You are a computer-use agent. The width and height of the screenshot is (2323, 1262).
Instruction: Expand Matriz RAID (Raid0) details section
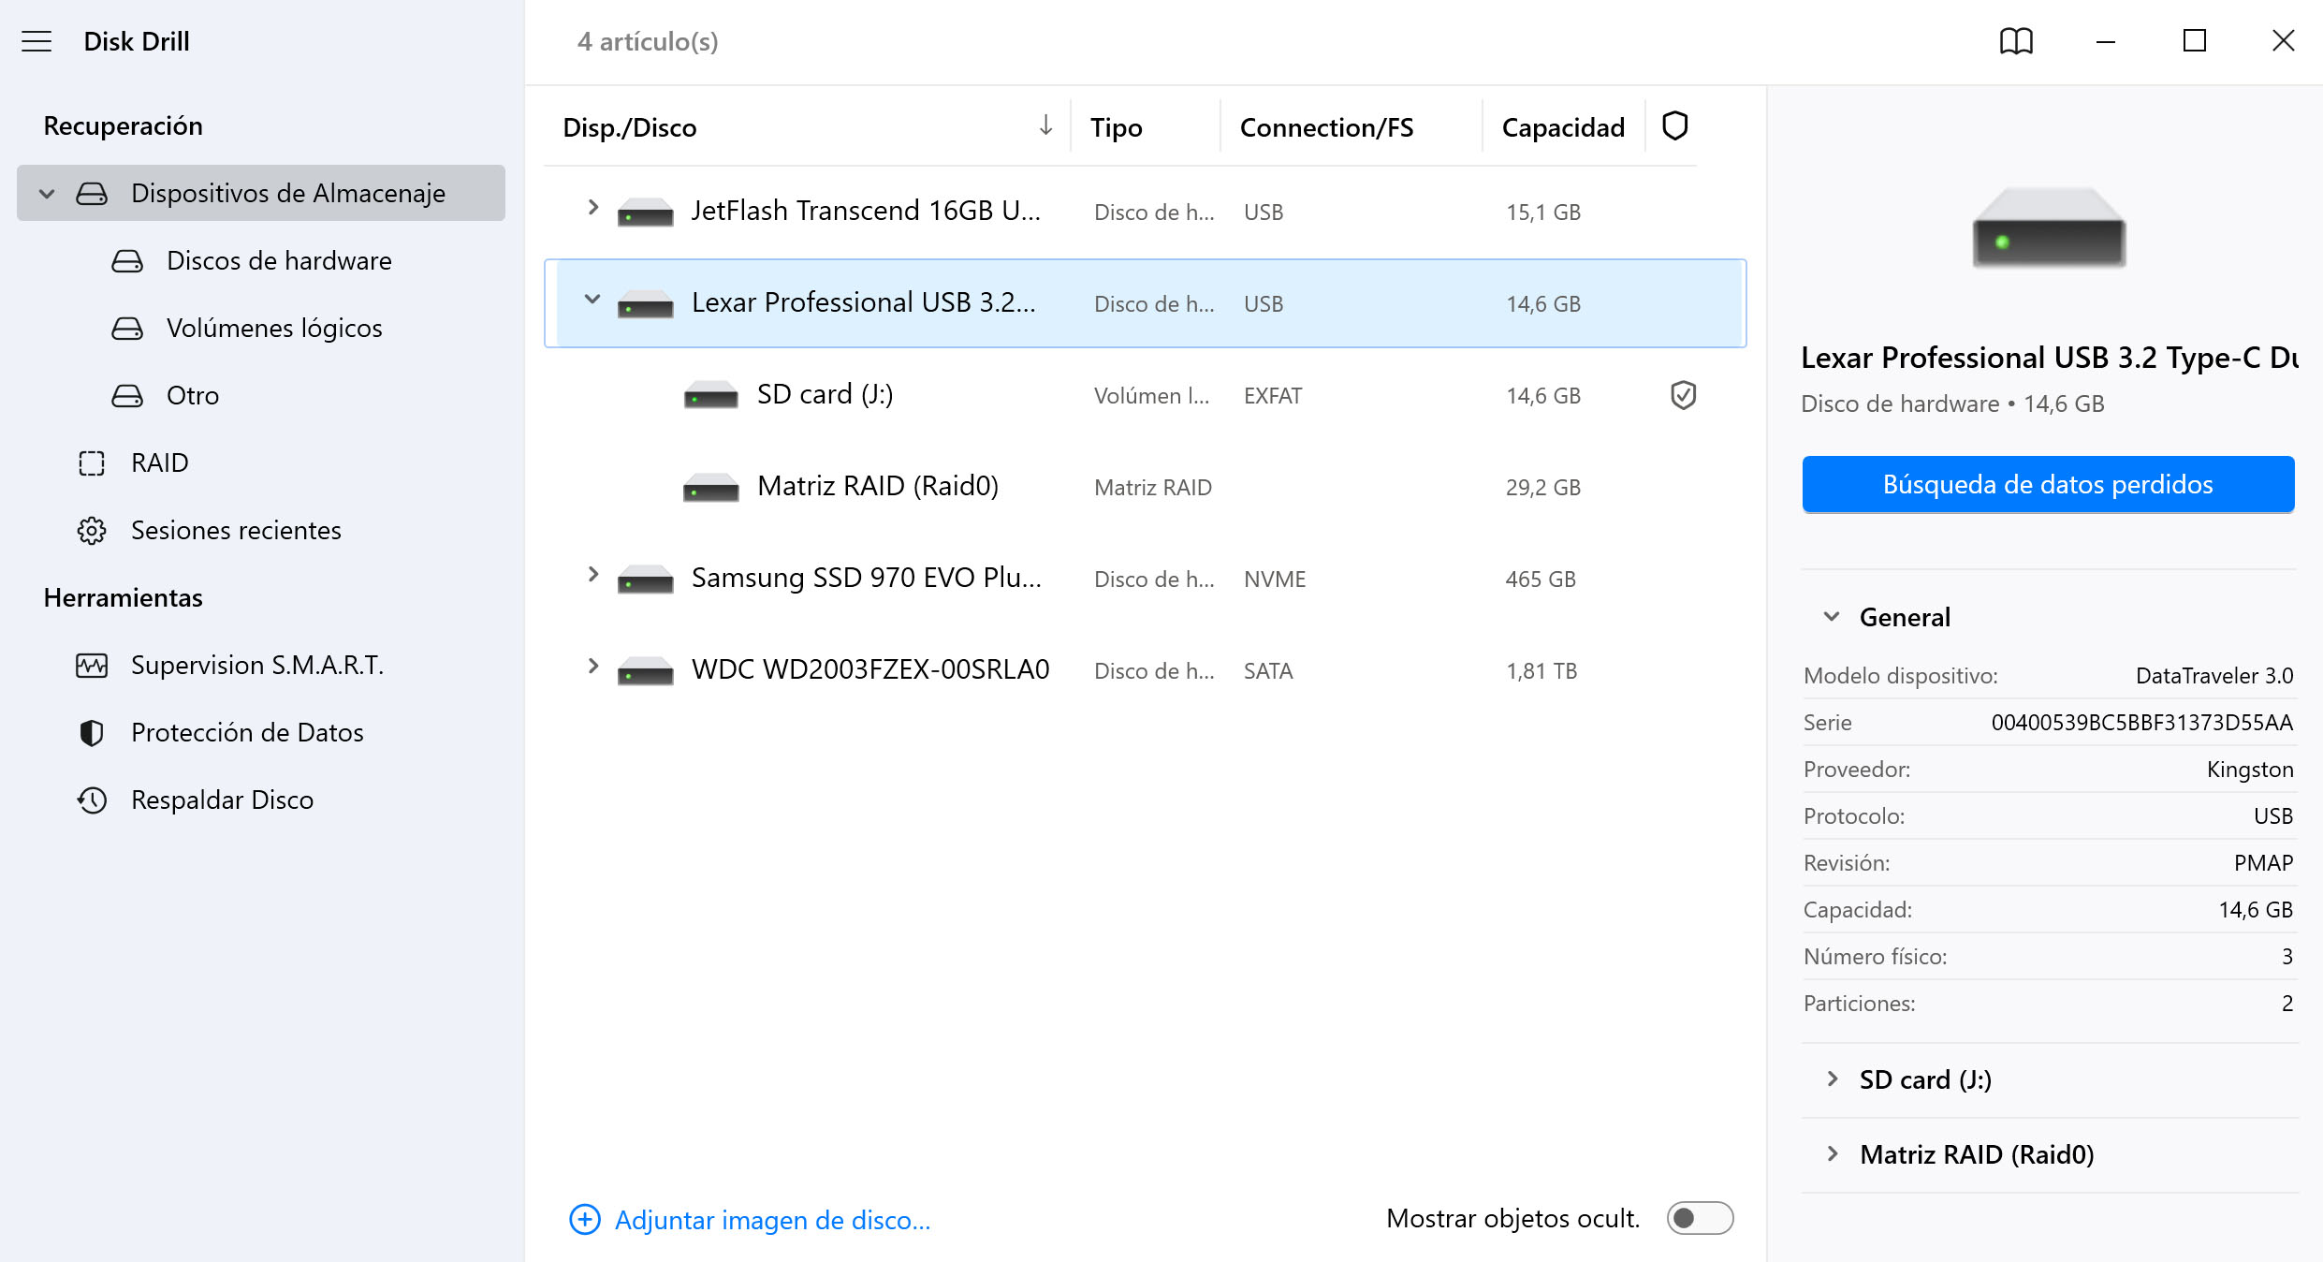point(1832,1153)
